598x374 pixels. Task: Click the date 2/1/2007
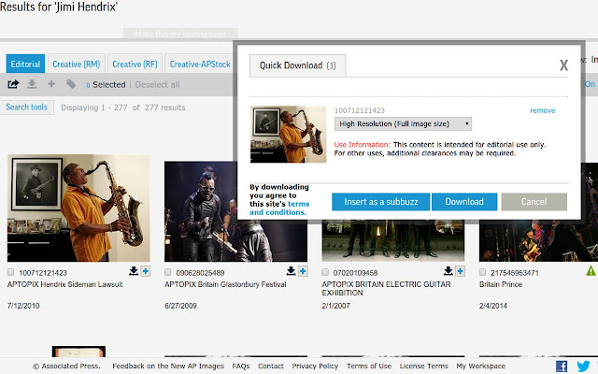click(x=335, y=306)
